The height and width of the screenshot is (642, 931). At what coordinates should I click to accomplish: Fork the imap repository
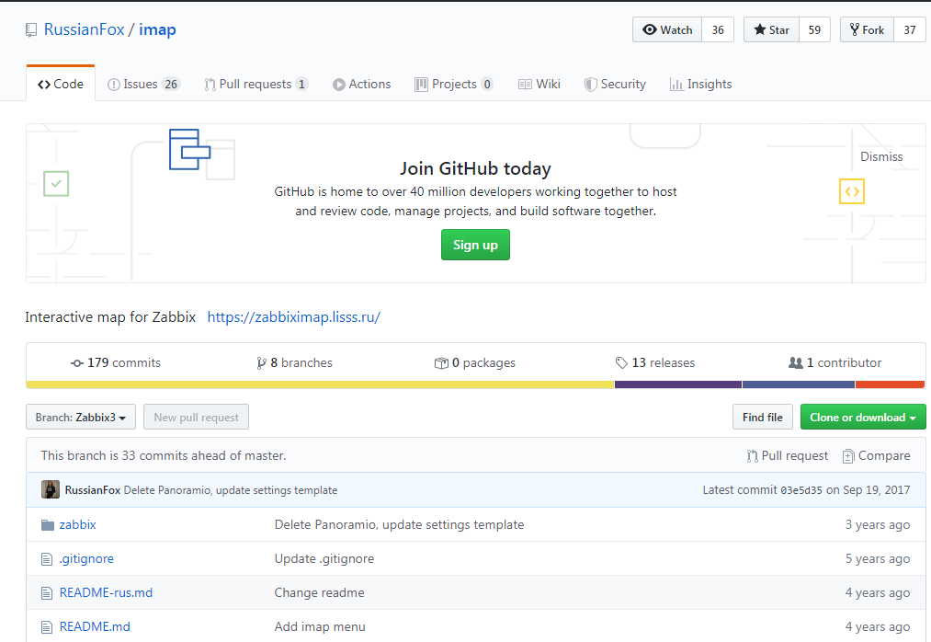[867, 29]
